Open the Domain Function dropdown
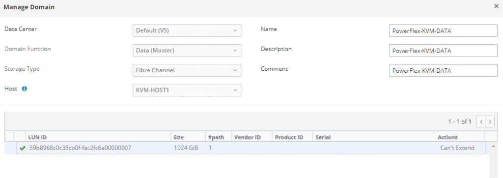Screen dimensions: 503x178 pyautogui.click(x=187, y=51)
